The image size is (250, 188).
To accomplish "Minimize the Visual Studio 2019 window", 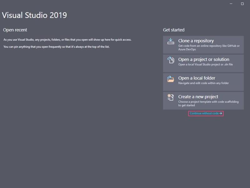I will click(x=231, y=4).
